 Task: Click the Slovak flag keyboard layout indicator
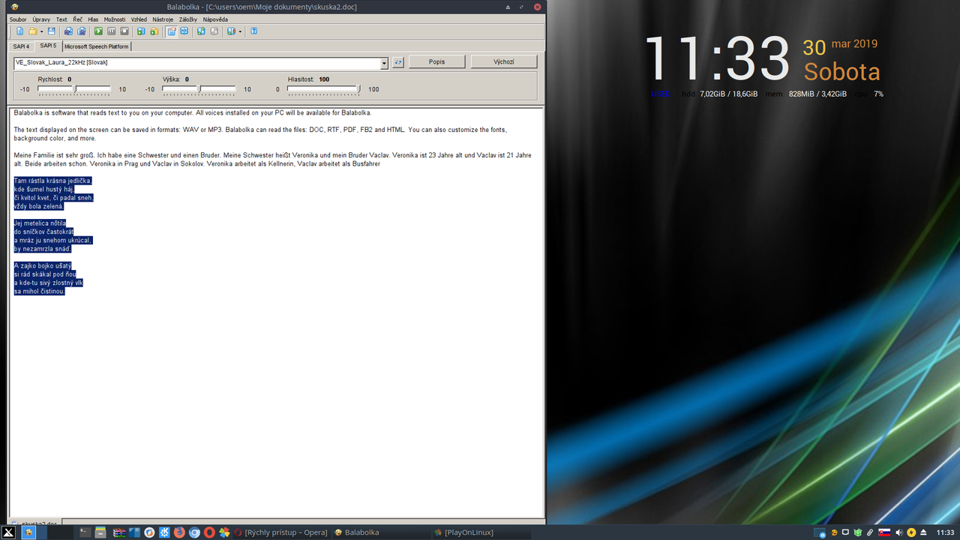point(884,532)
